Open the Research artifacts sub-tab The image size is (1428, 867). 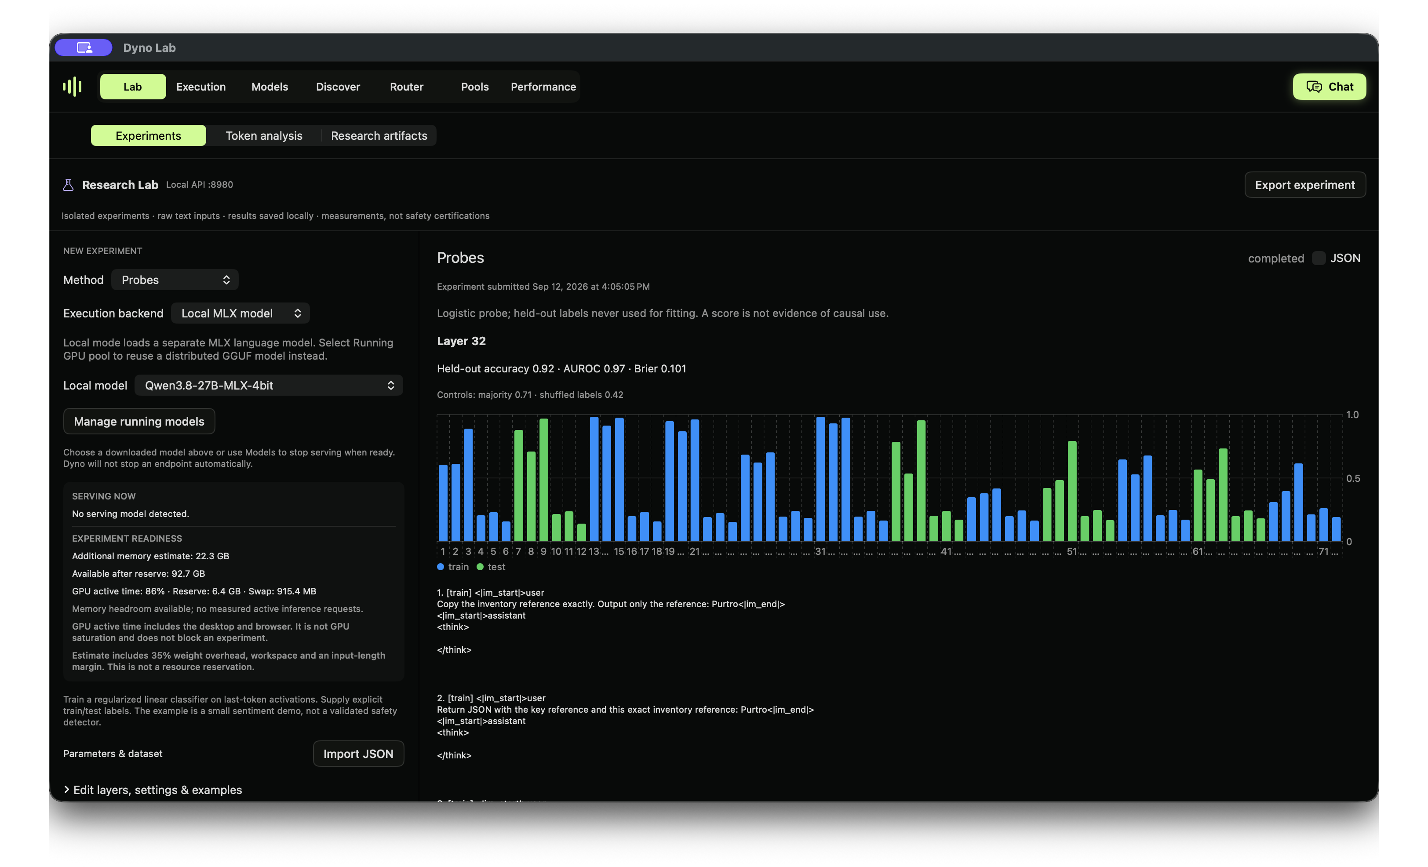[x=379, y=135]
